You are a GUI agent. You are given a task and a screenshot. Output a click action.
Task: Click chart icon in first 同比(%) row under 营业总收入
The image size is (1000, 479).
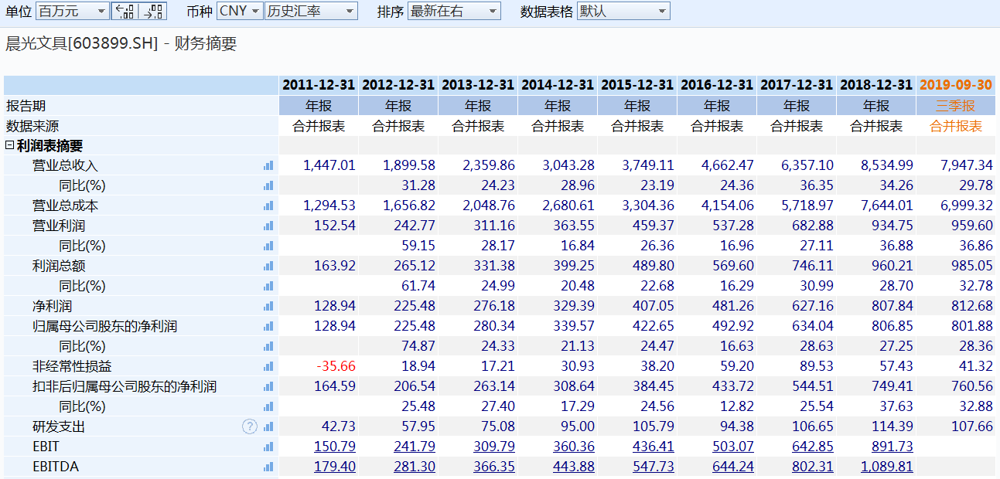[x=268, y=185]
